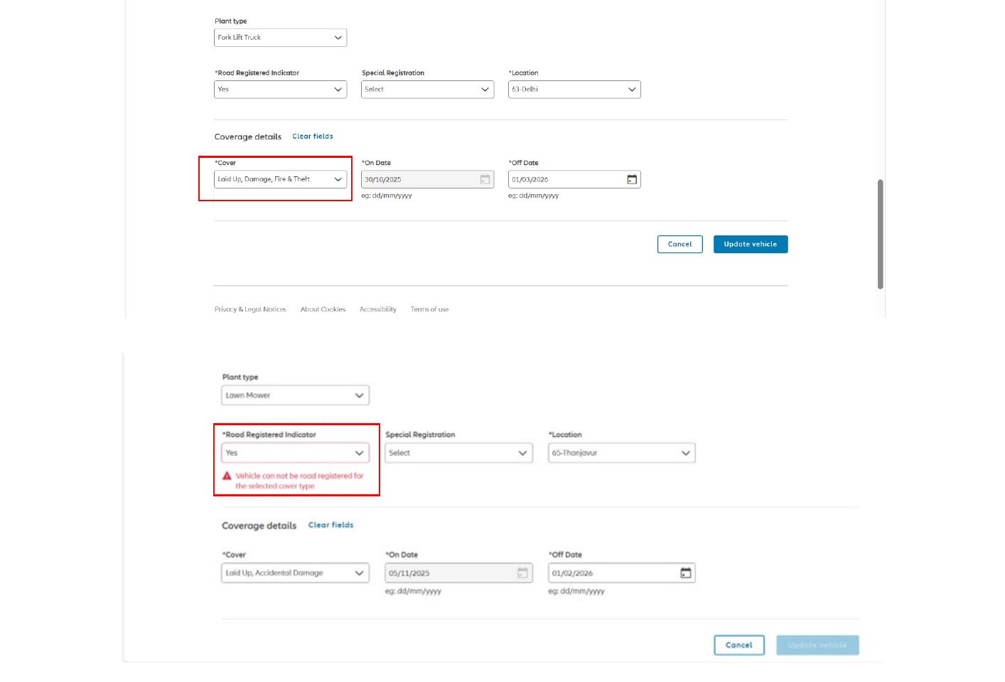The height and width of the screenshot is (682, 1005).
Task: Open the Laid Up, Accidental Damage cover dropdown
Action: point(296,573)
